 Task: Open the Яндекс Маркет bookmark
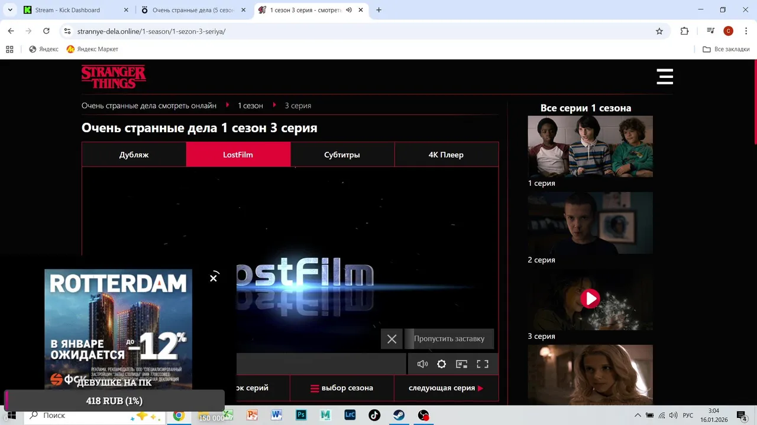(92, 49)
